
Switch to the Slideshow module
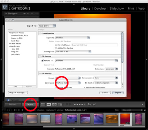117,9
